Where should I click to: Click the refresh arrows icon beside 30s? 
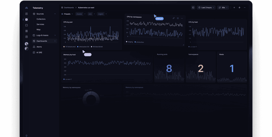tap(220, 8)
